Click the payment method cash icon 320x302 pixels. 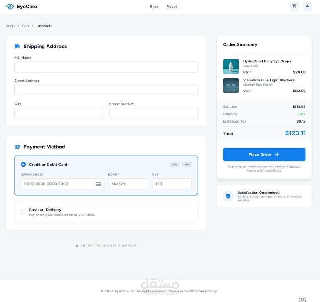[17, 147]
